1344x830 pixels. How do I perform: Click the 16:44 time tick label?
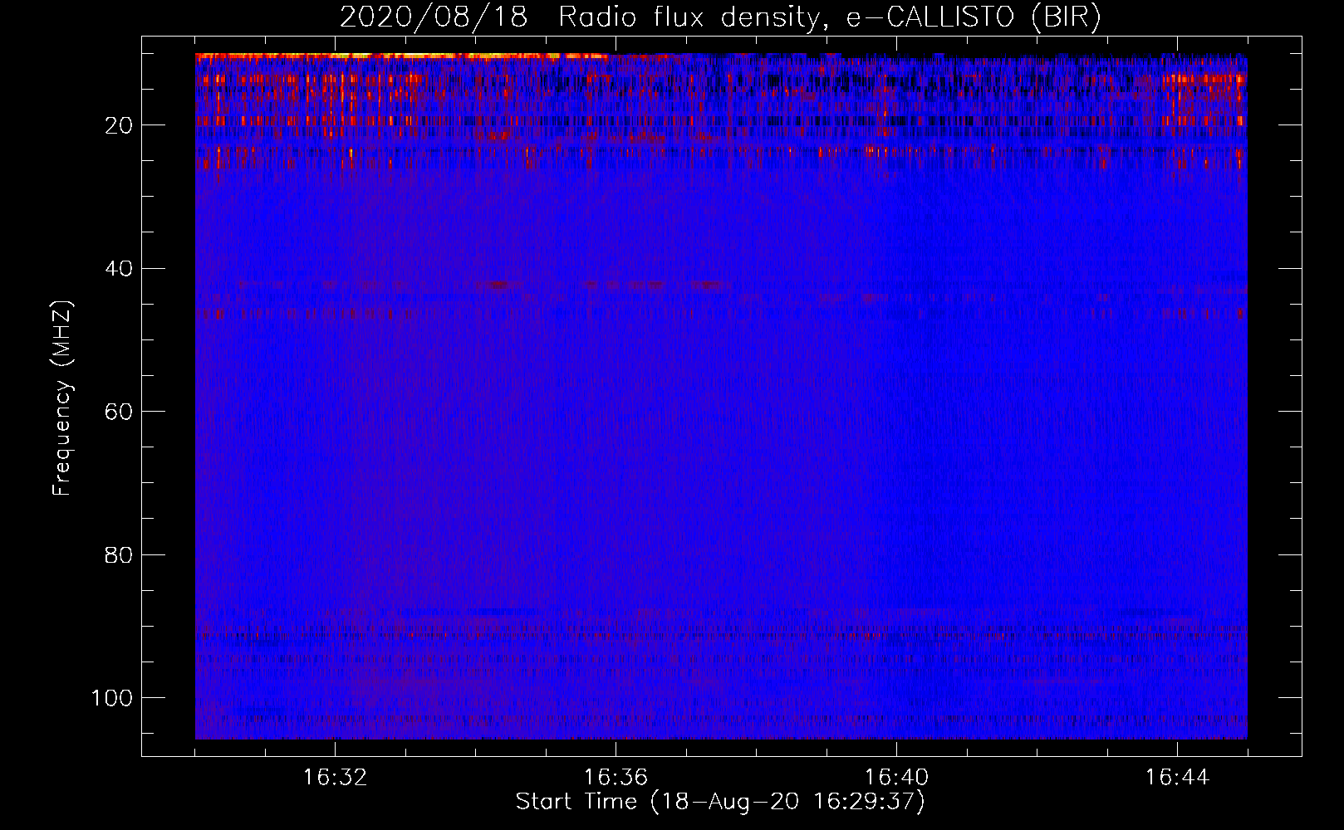1177,778
